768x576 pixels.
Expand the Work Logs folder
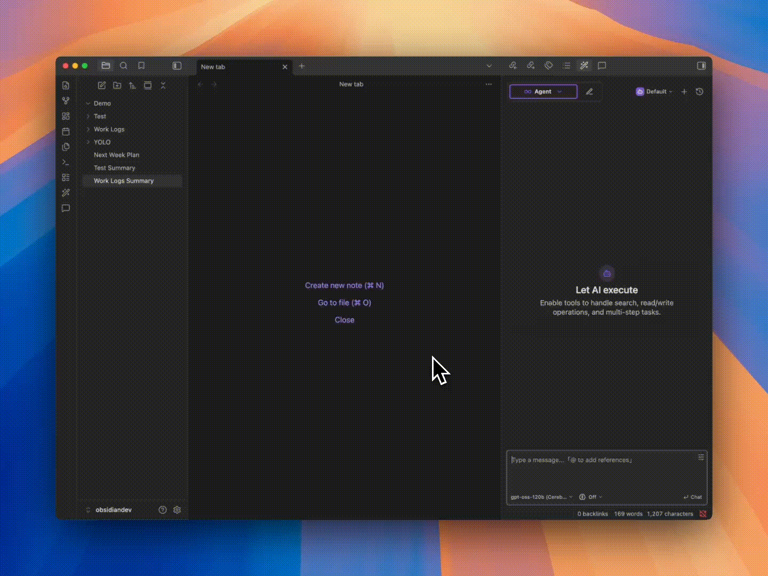point(109,129)
